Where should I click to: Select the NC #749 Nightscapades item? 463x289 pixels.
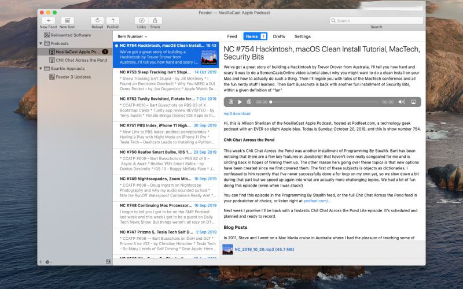(x=166, y=188)
